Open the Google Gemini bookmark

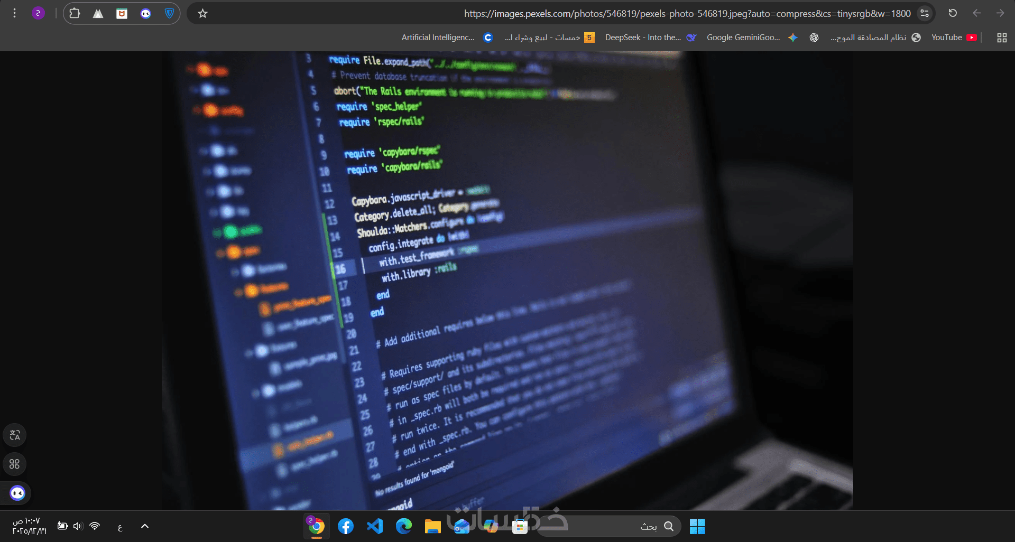pyautogui.click(x=752, y=38)
